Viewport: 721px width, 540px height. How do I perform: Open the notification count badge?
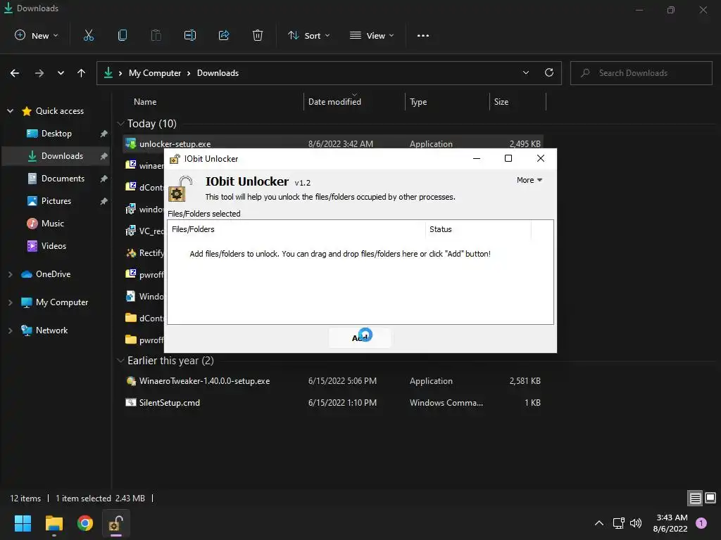click(701, 523)
